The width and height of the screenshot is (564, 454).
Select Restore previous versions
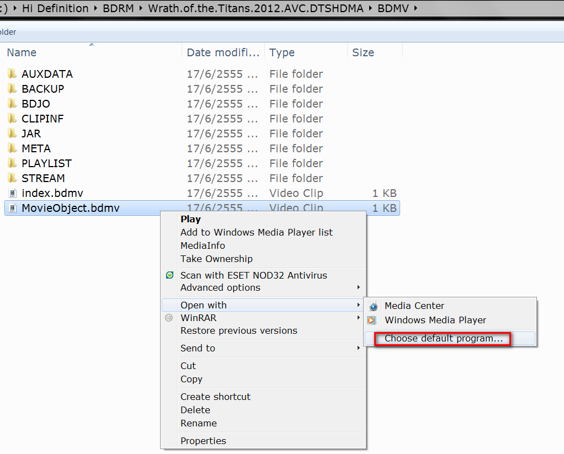(239, 330)
